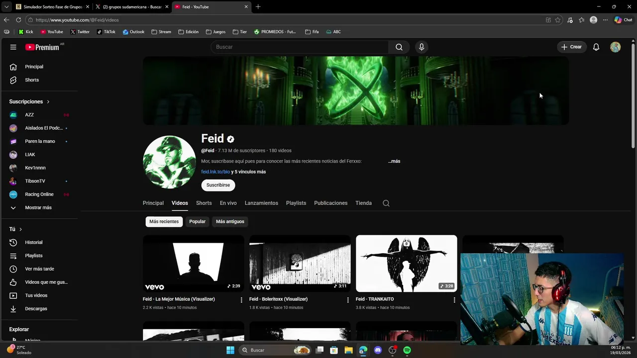
Task: Open options for La Mejor Música video
Action: [x=241, y=300]
